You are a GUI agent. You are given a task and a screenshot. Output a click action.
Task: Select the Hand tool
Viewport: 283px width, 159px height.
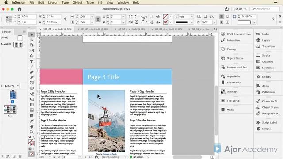pos(31,126)
